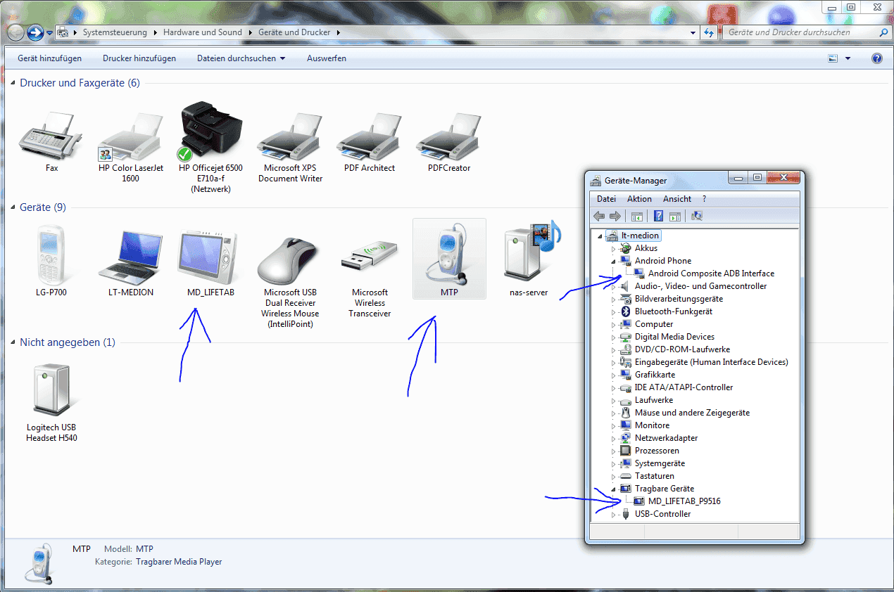Viewport: 894px width, 592px height.
Task: Click the change view icon in Explorer toolbar
Action: click(x=833, y=58)
